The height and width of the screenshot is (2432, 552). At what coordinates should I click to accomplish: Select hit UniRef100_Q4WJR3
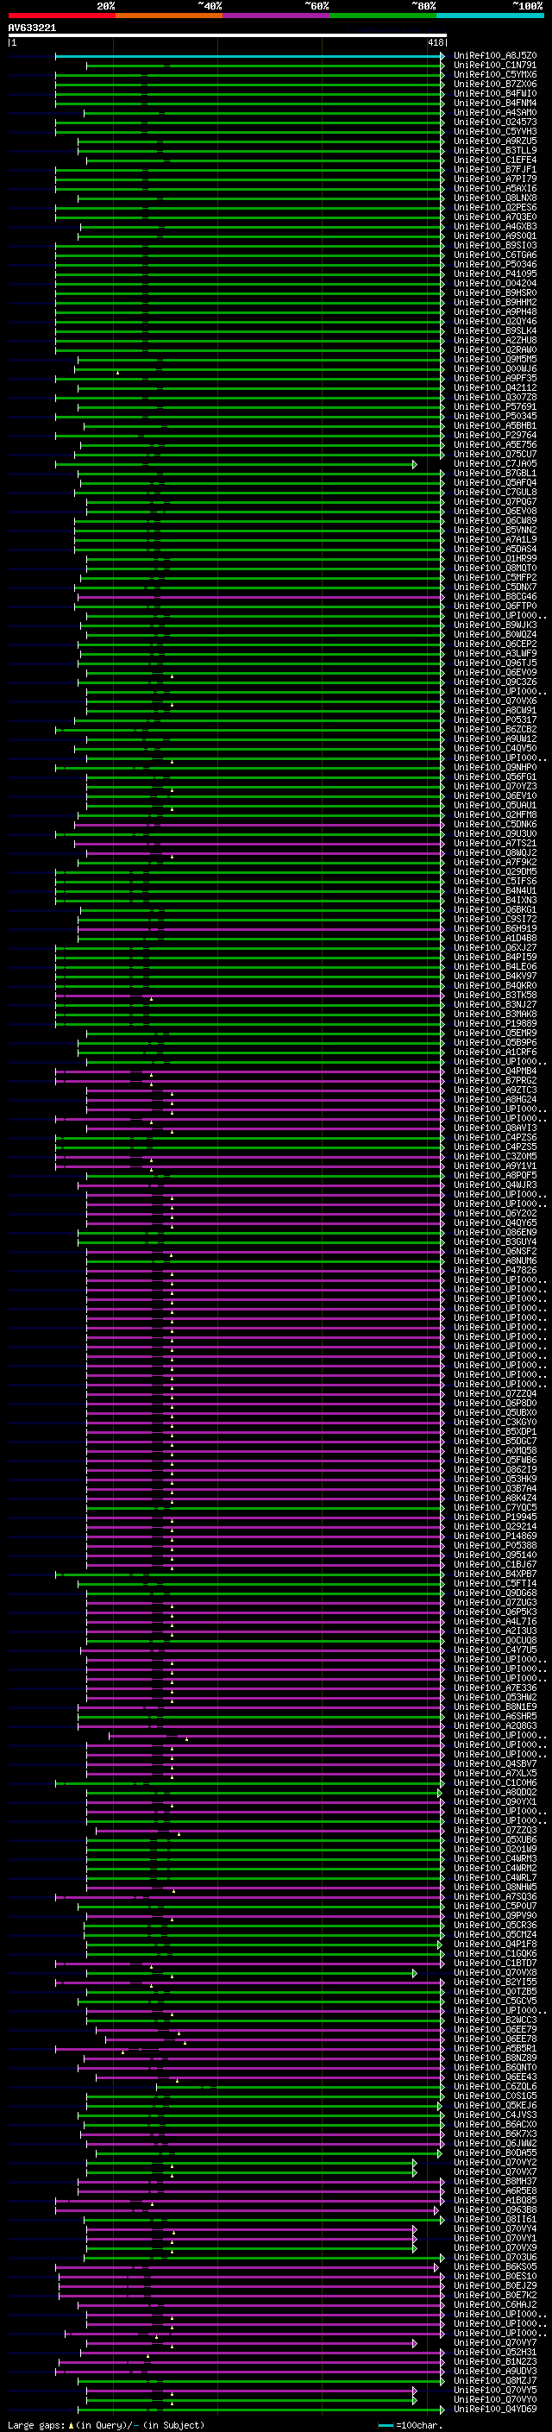(495, 1185)
